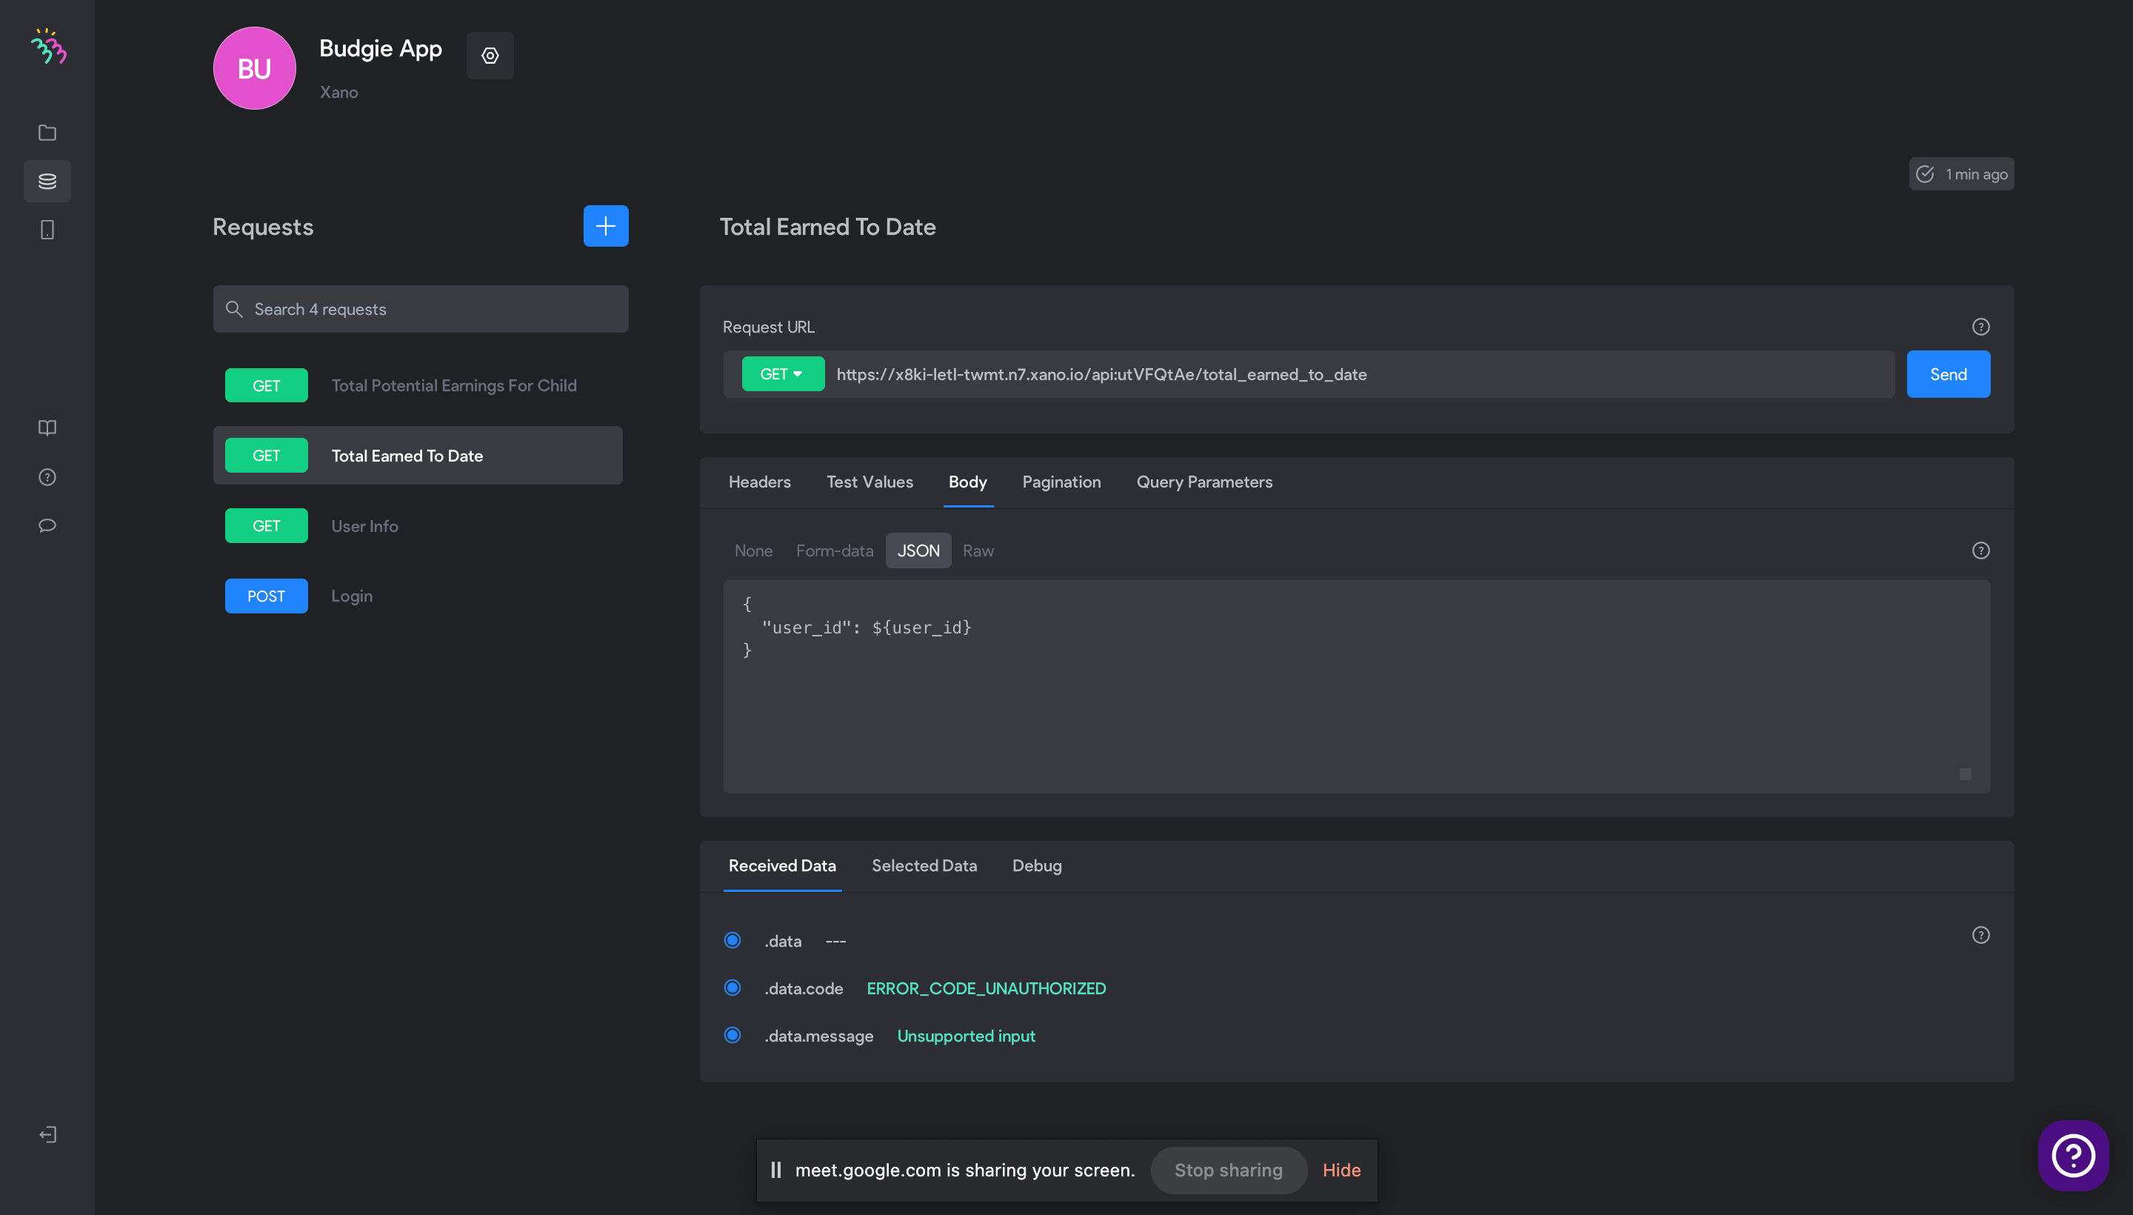Switch to the Test Values tab
This screenshot has height=1215, width=2133.
[x=869, y=482]
